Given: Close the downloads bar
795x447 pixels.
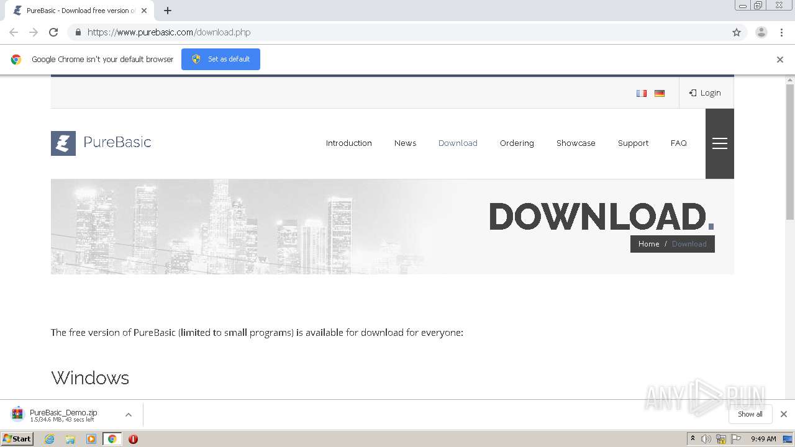Looking at the screenshot, I should click(784, 414).
